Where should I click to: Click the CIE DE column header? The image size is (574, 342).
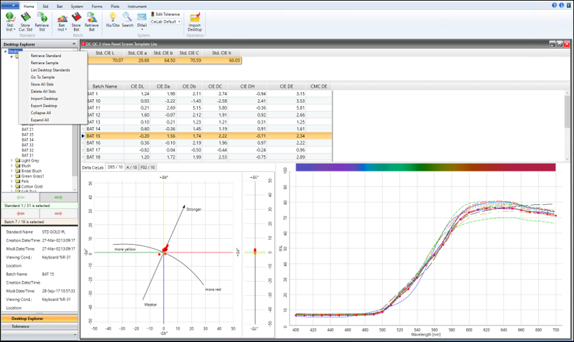(x=286, y=87)
